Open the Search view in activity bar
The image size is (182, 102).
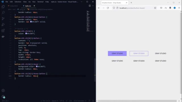tap(3, 12)
